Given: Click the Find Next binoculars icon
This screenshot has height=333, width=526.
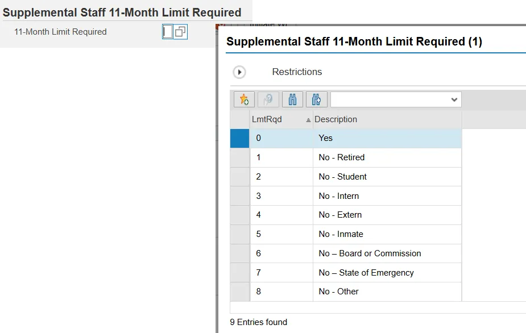Looking at the screenshot, I should [317, 99].
